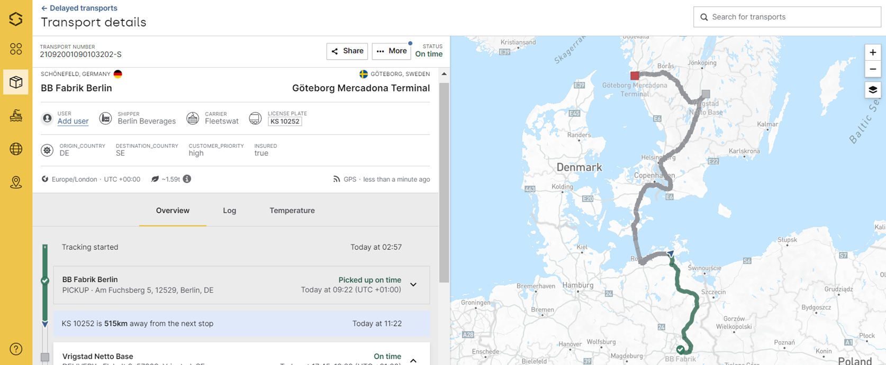This screenshot has height=365, width=886.
Task: Click the current position arrow on timeline
Action: click(x=45, y=324)
